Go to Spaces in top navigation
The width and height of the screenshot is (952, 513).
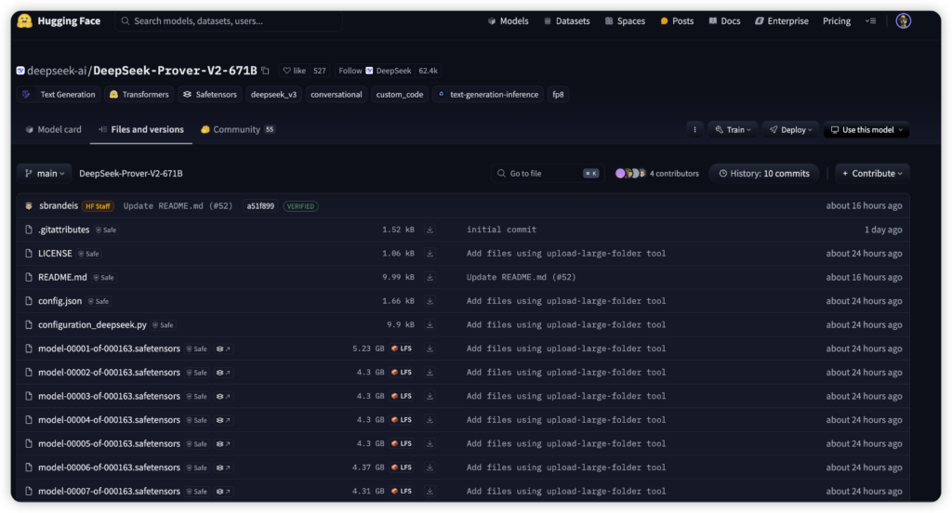(625, 20)
